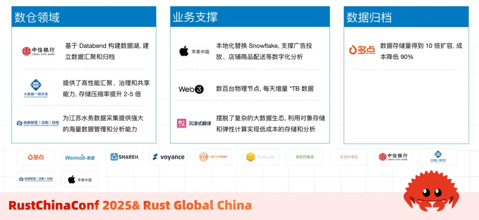Click the 尚源智慧 logo in the 数仓领域 panel
The width and height of the screenshot is (479, 220).
coord(37,123)
